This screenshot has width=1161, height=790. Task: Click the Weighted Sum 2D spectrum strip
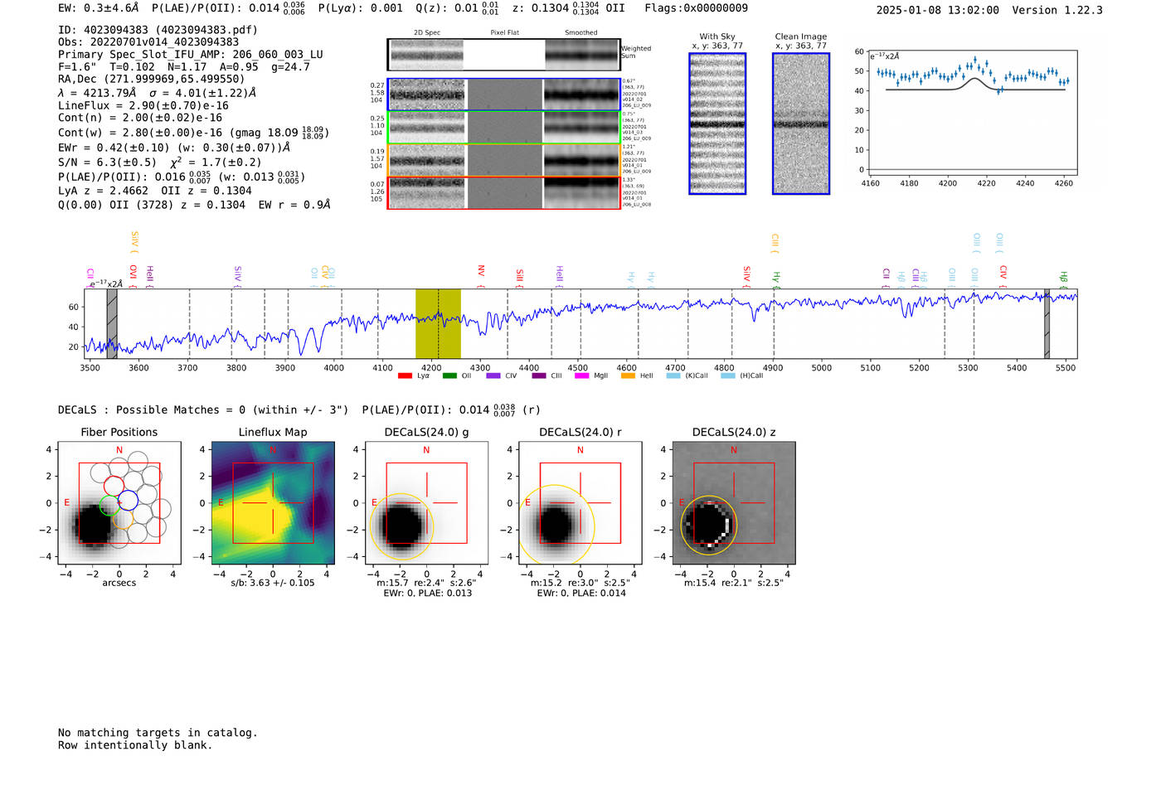tap(503, 55)
